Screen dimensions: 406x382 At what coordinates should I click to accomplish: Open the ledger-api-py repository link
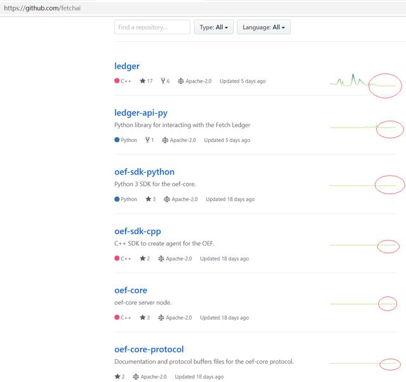click(x=141, y=113)
